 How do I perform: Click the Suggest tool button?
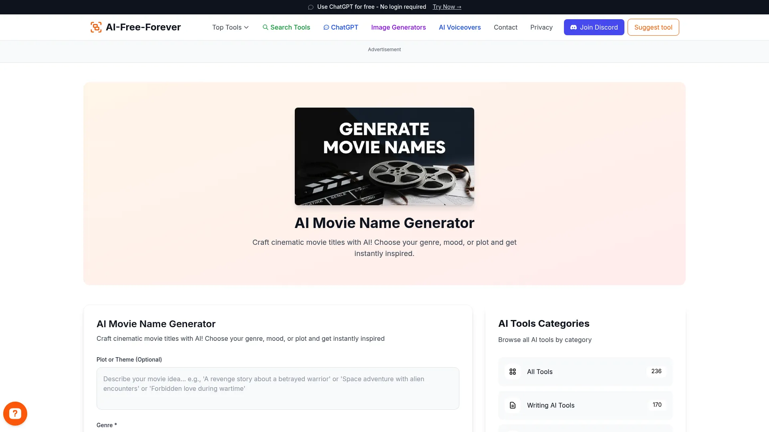653,27
